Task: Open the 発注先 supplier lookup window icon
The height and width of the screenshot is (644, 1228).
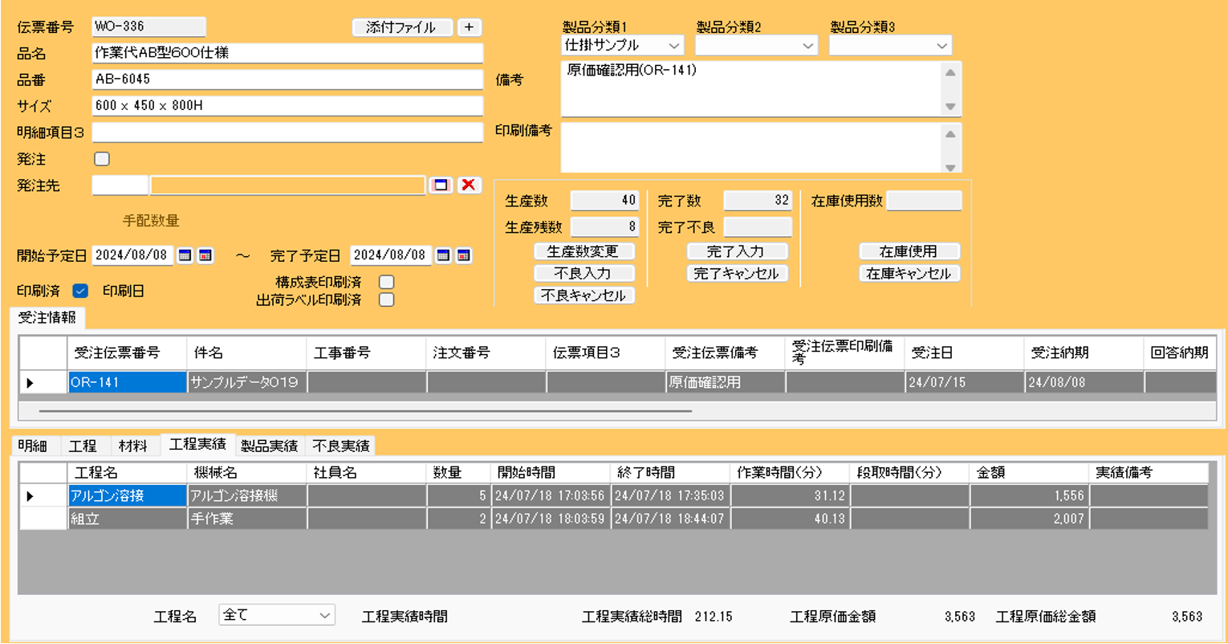Action: pyautogui.click(x=440, y=185)
